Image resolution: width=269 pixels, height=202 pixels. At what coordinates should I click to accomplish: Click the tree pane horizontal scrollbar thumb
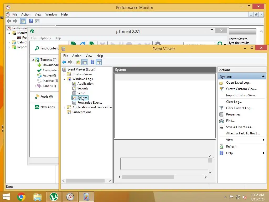click(x=85, y=180)
